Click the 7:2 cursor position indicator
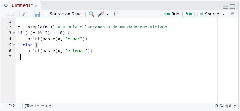 pyautogui.click(x=12, y=106)
